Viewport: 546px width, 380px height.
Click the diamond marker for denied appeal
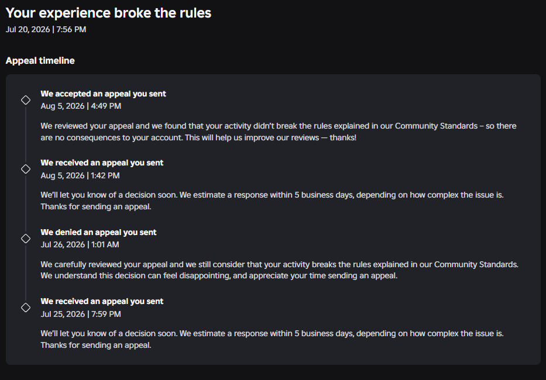click(25, 239)
